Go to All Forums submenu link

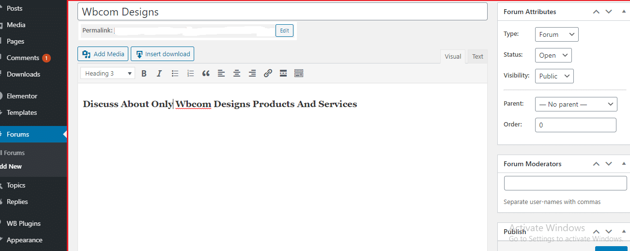13,153
